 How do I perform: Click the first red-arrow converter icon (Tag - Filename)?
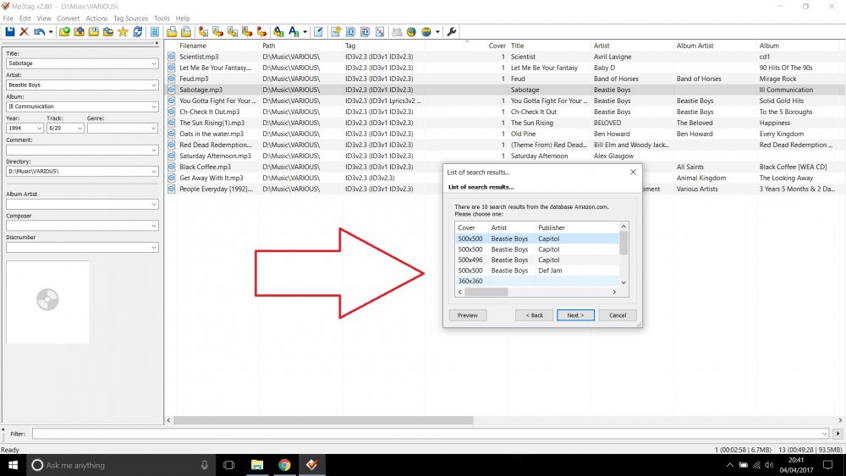203,32
